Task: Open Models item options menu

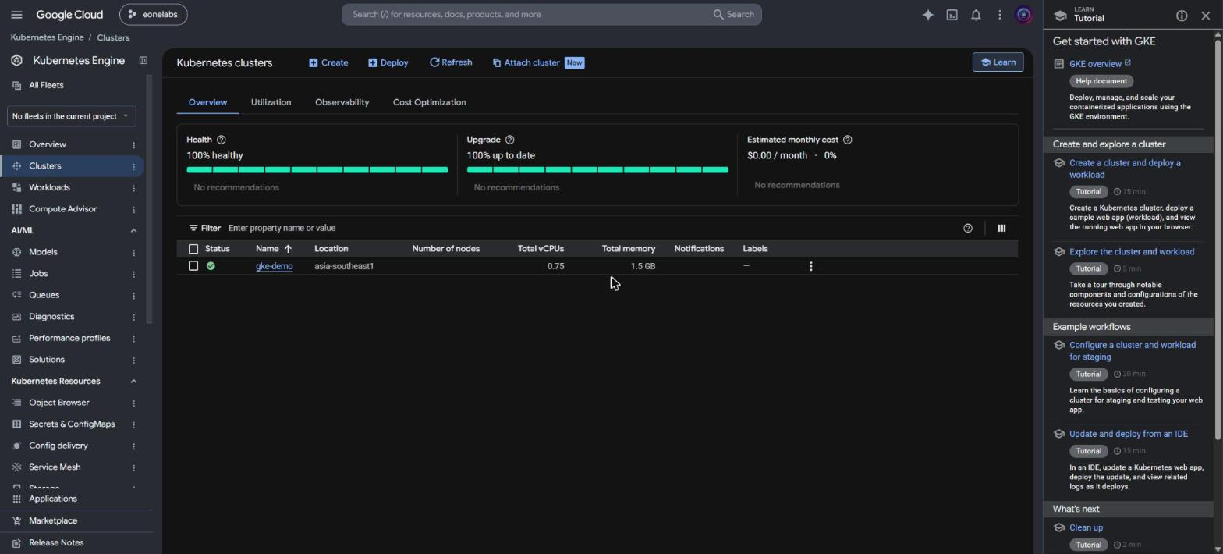Action: (x=133, y=253)
